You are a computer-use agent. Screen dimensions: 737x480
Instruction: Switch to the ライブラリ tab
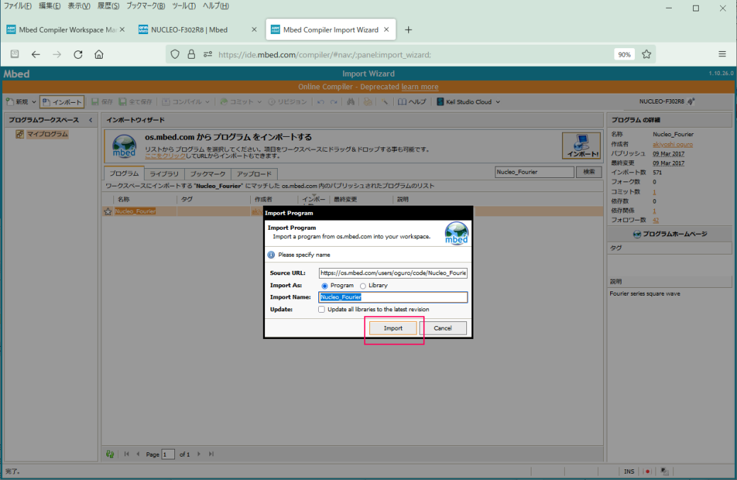point(164,174)
